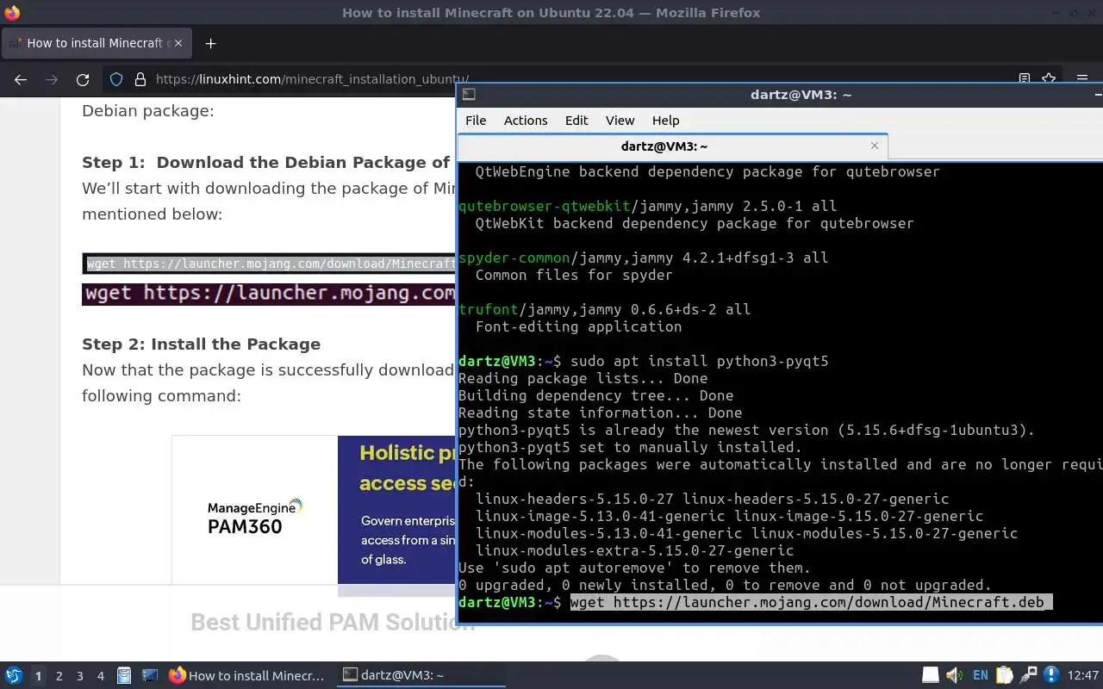The height and width of the screenshot is (689, 1103).
Task: Click the site security padlock icon
Action: pyautogui.click(x=140, y=79)
